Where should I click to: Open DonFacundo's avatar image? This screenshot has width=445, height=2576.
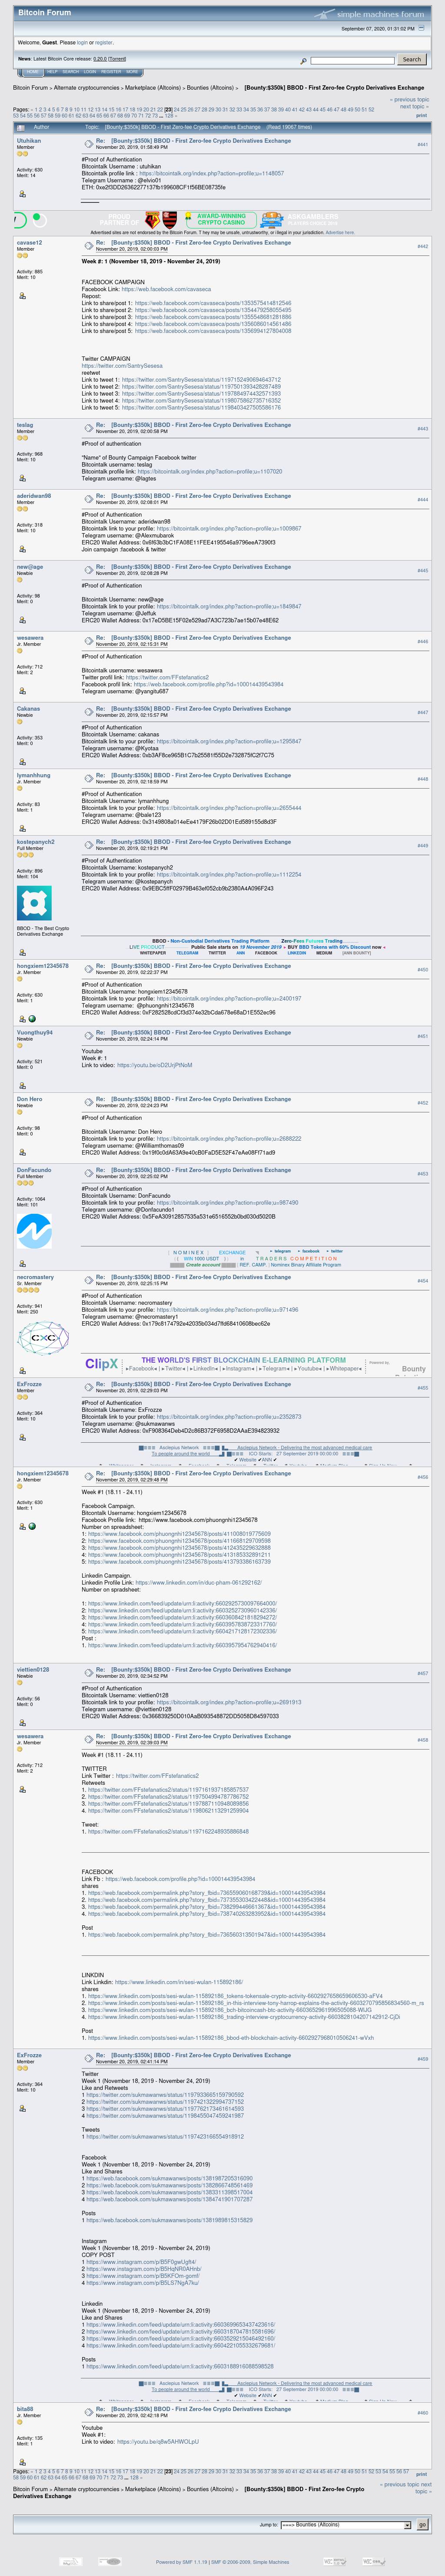pyautogui.click(x=35, y=1231)
